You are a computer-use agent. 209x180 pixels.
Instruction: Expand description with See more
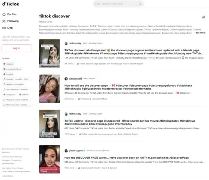click(x=200, y=32)
